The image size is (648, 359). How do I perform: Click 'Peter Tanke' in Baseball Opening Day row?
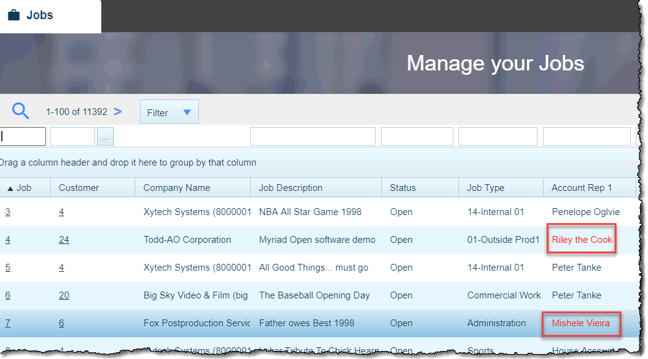(x=576, y=295)
